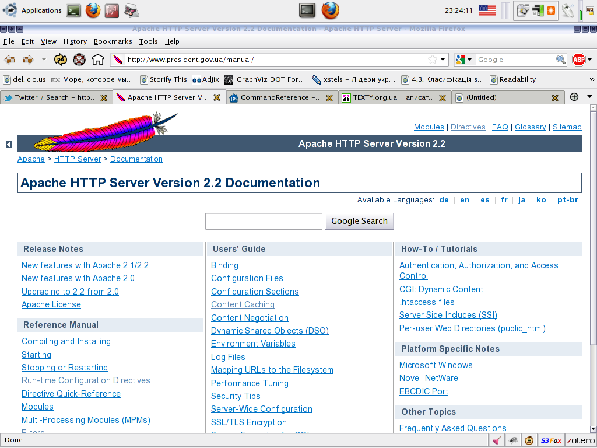Click the vertical page scrollbar

[593, 233]
